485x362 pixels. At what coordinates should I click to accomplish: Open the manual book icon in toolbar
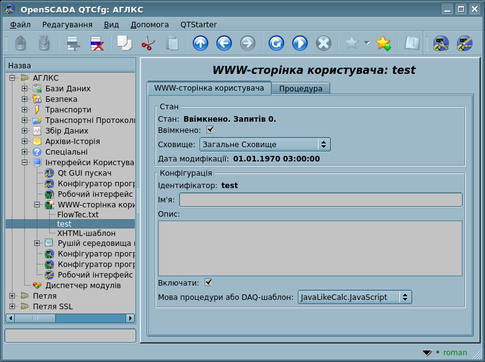[x=412, y=43]
